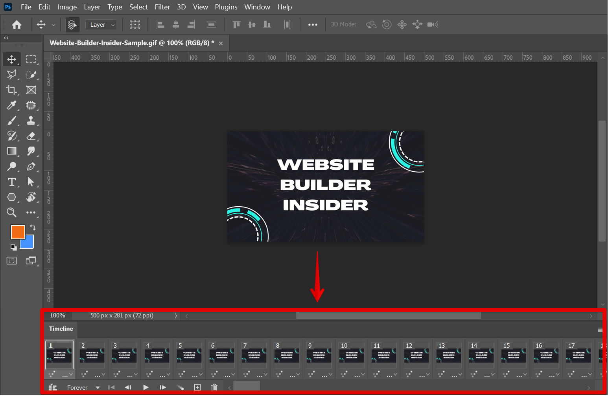This screenshot has width=608, height=396.
Task: Select frame 10 thumbnail in Timeline
Action: pyautogui.click(x=352, y=355)
